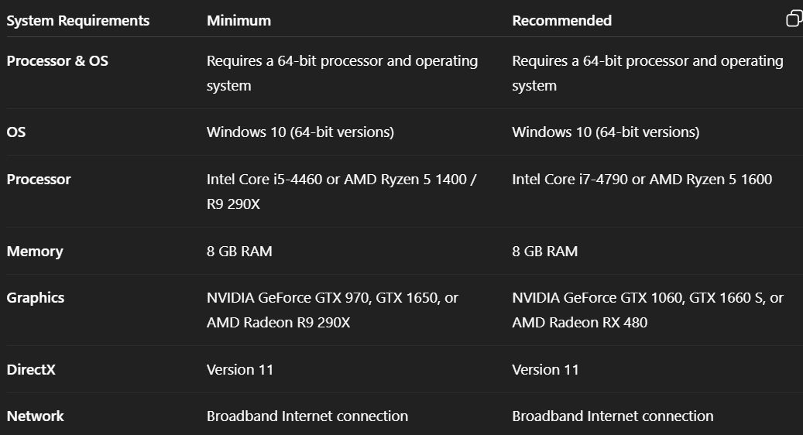Select the Minimum column header
The height and width of the screenshot is (435, 803).
[x=238, y=21]
